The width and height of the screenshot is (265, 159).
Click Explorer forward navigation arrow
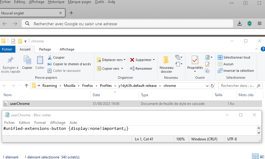pos(13,86)
